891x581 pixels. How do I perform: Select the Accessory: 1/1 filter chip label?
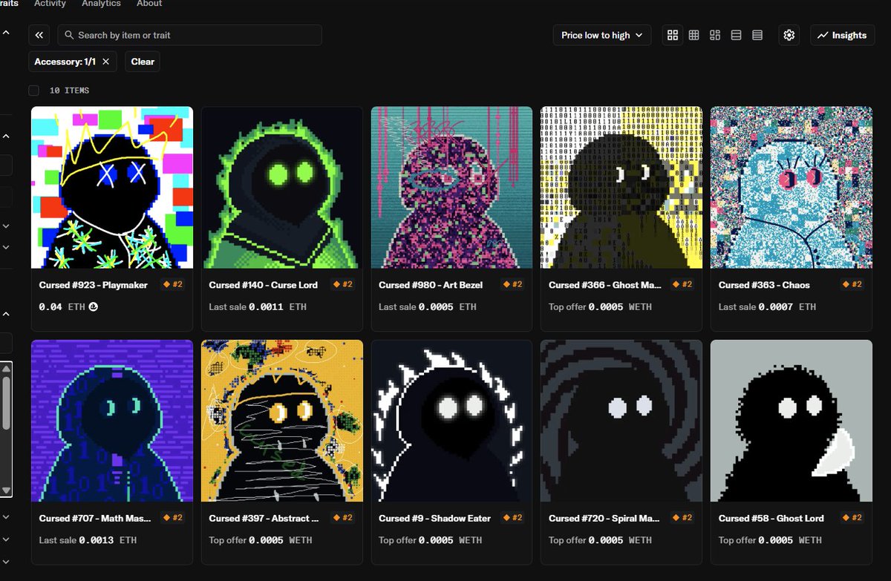pos(65,62)
